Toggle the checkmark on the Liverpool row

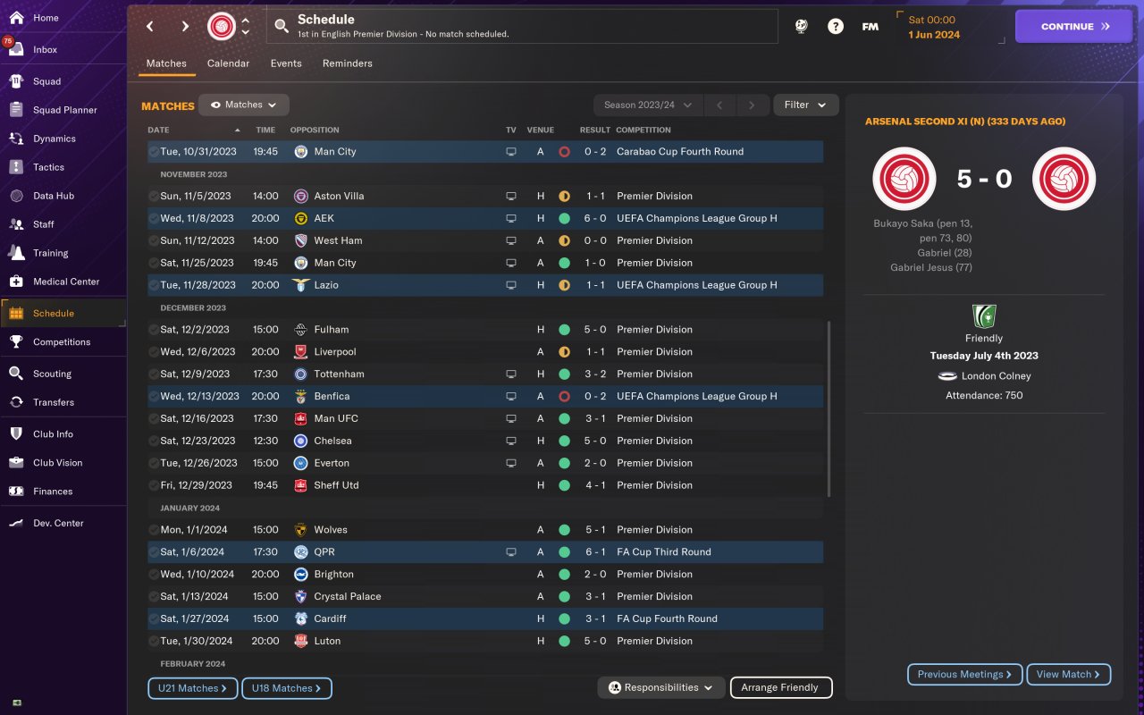(154, 352)
